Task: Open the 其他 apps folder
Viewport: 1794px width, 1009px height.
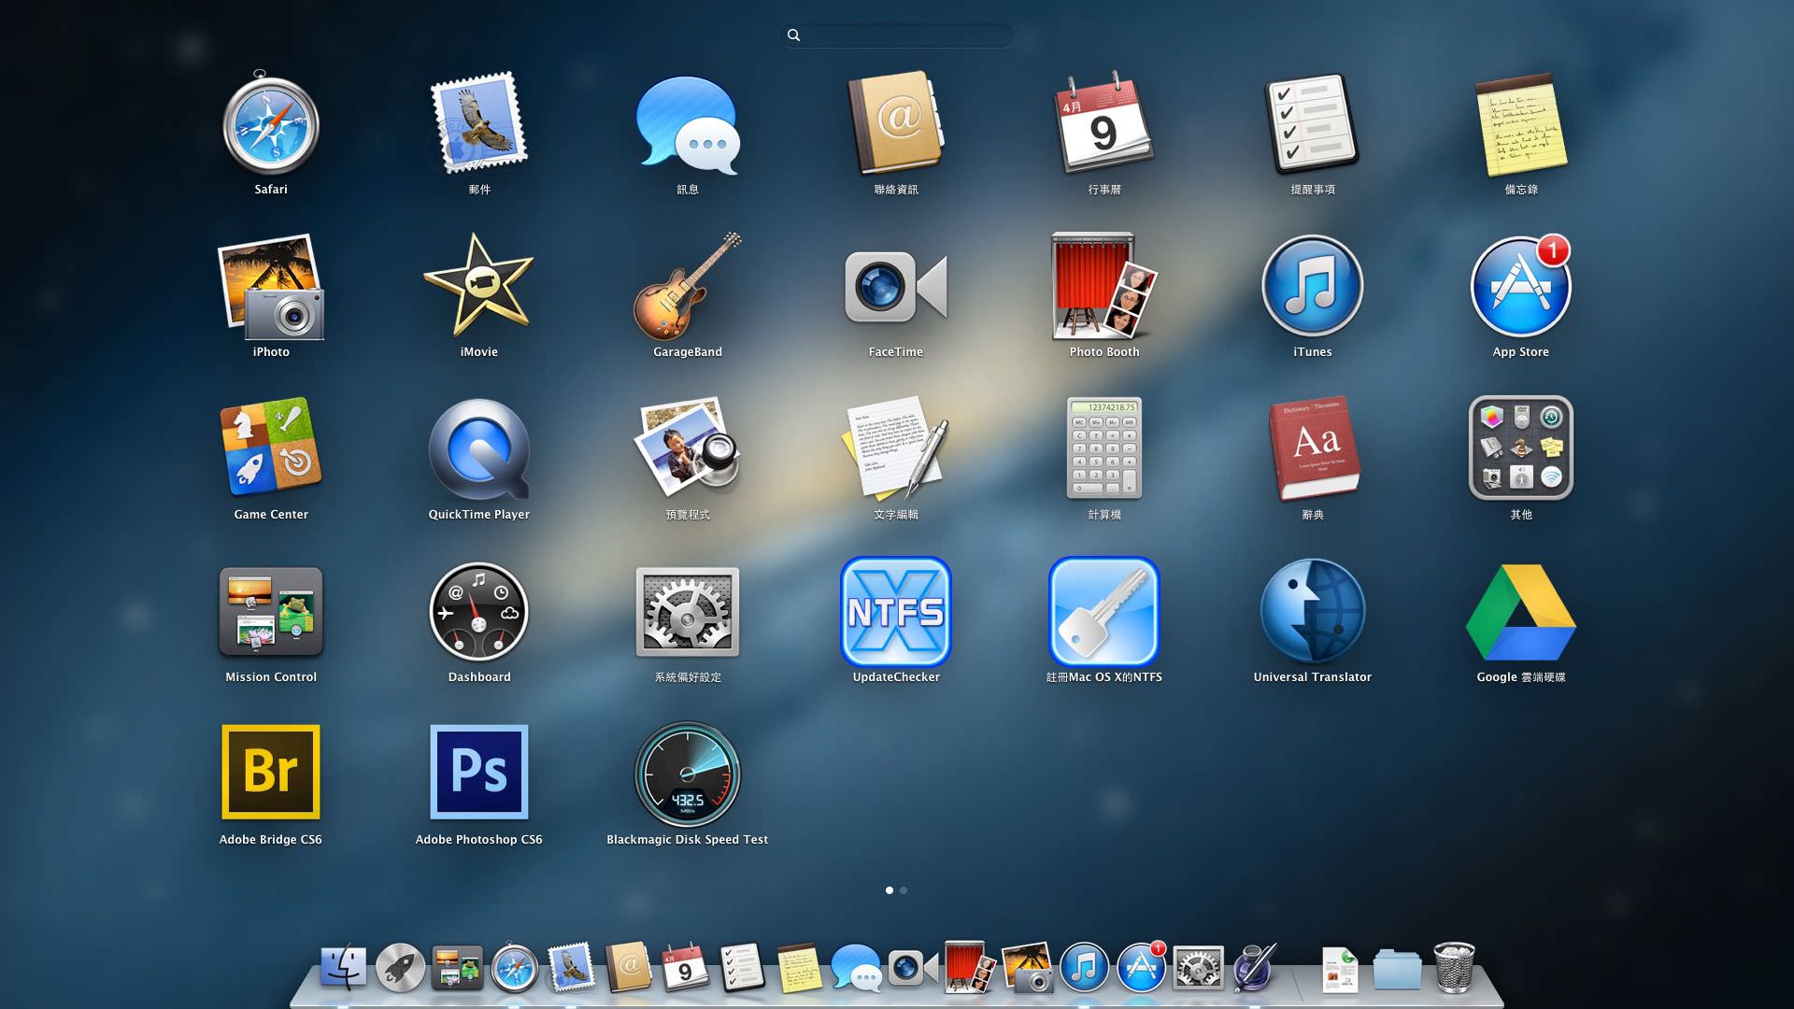Action: coord(1520,449)
